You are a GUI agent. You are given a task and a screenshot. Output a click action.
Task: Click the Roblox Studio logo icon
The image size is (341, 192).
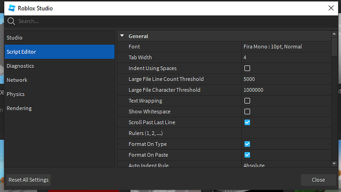click(12, 8)
